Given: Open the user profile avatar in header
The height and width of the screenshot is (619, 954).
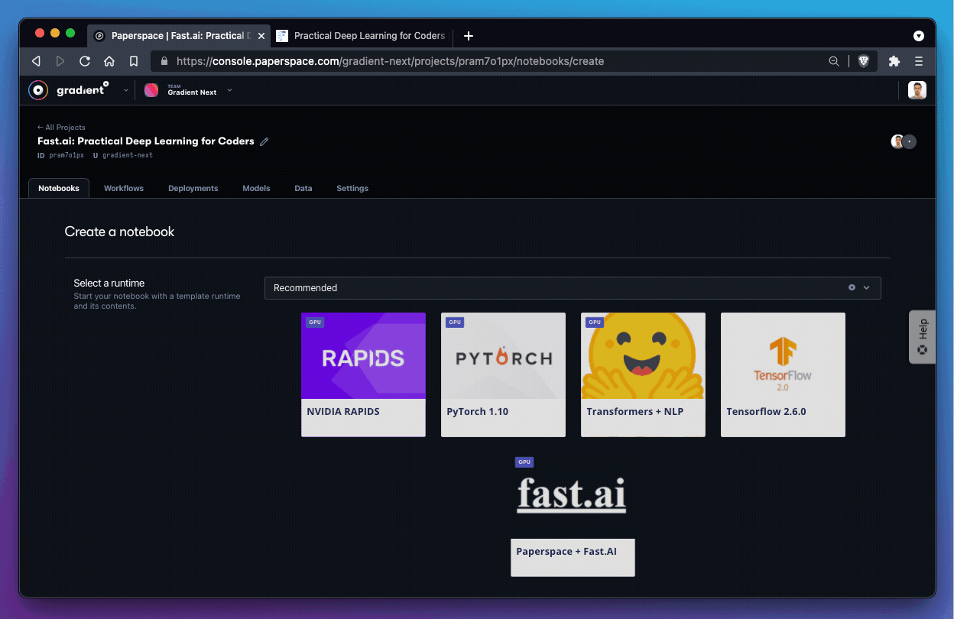Looking at the screenshot, I should [x=917, y=90].
